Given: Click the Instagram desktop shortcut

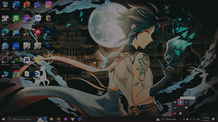Looking at the screenshot, I should click(x=49, y=6).
